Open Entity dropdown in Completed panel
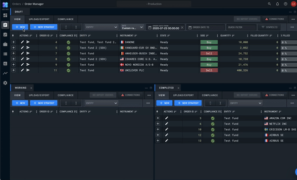The image size is (297, 180). (246, 103)
